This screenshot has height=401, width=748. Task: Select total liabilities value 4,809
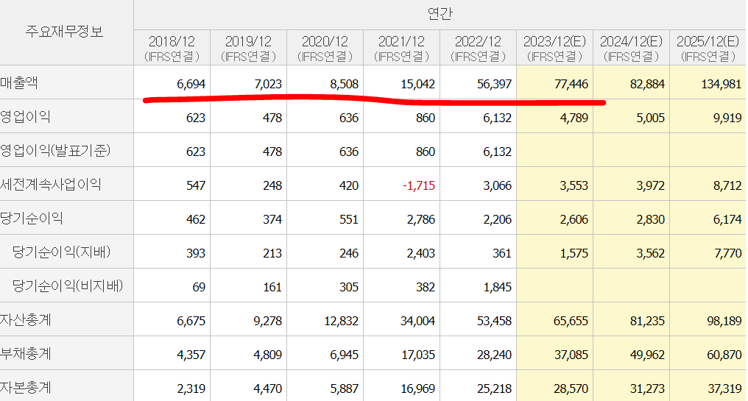click(x=268, y=355)
